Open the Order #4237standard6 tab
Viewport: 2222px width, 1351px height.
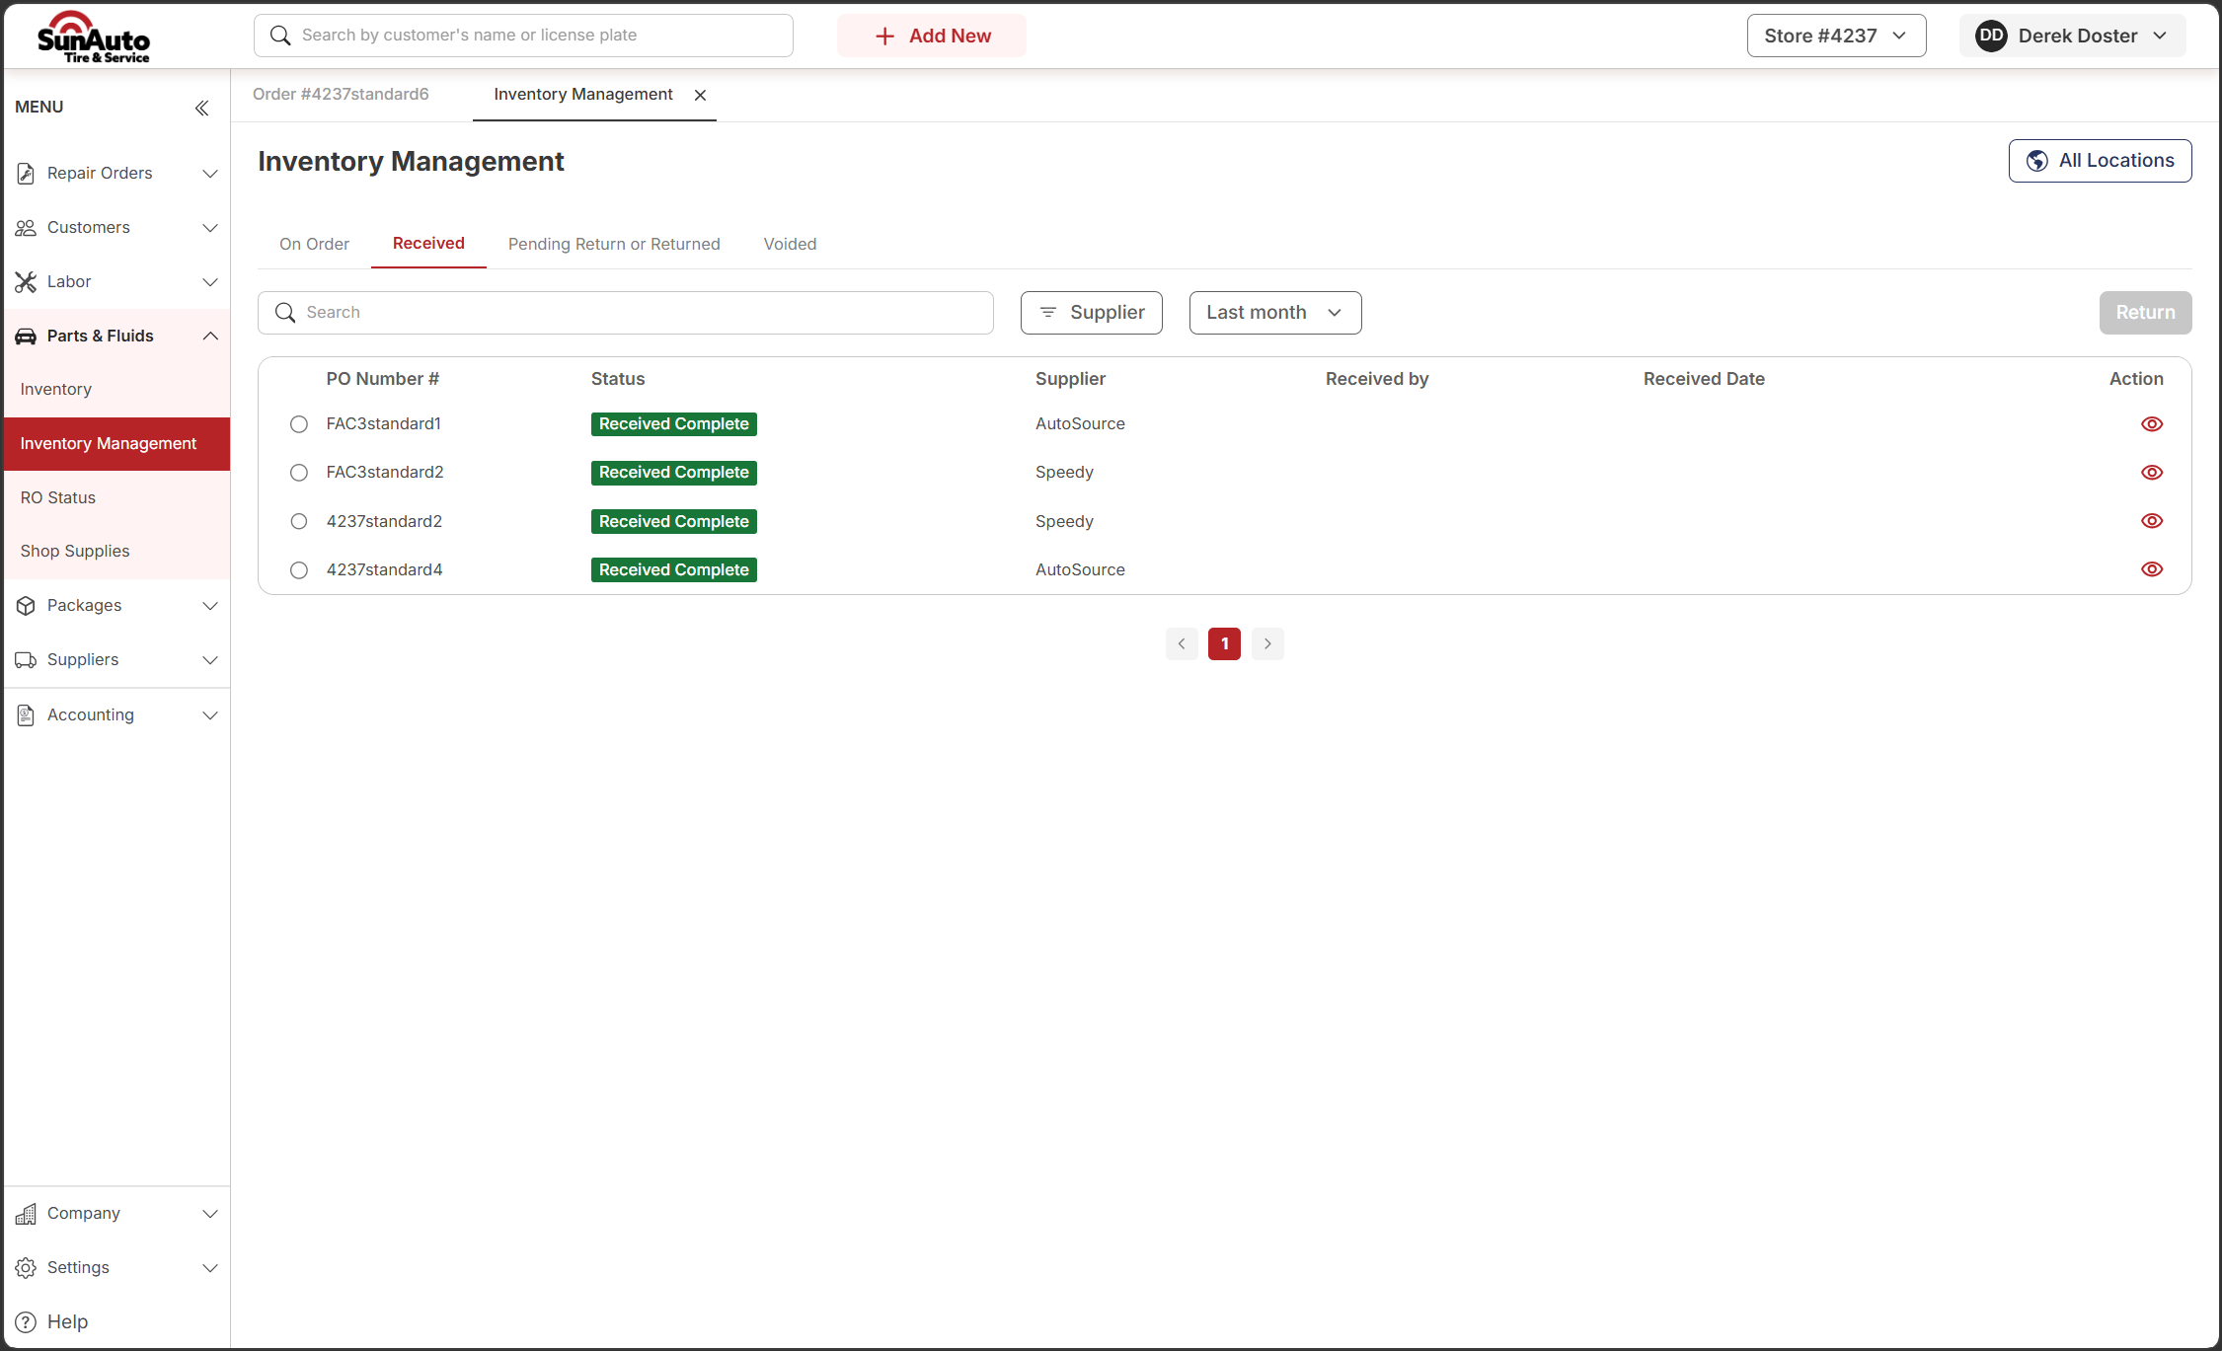tap(341, 95)
